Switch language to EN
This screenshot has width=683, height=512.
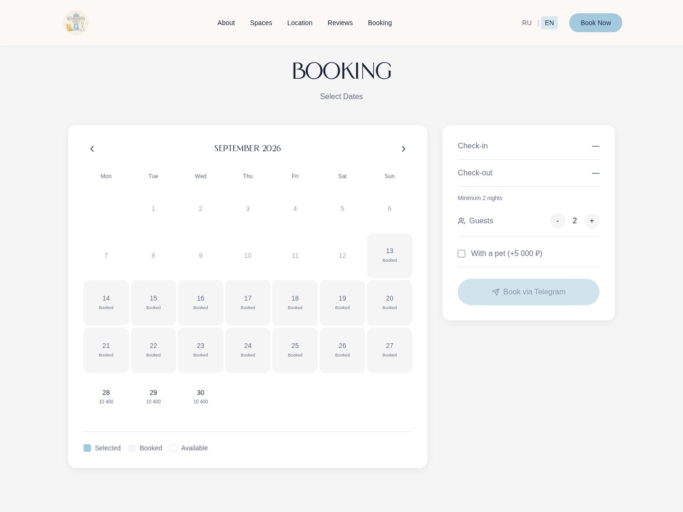tap(549, 23)
